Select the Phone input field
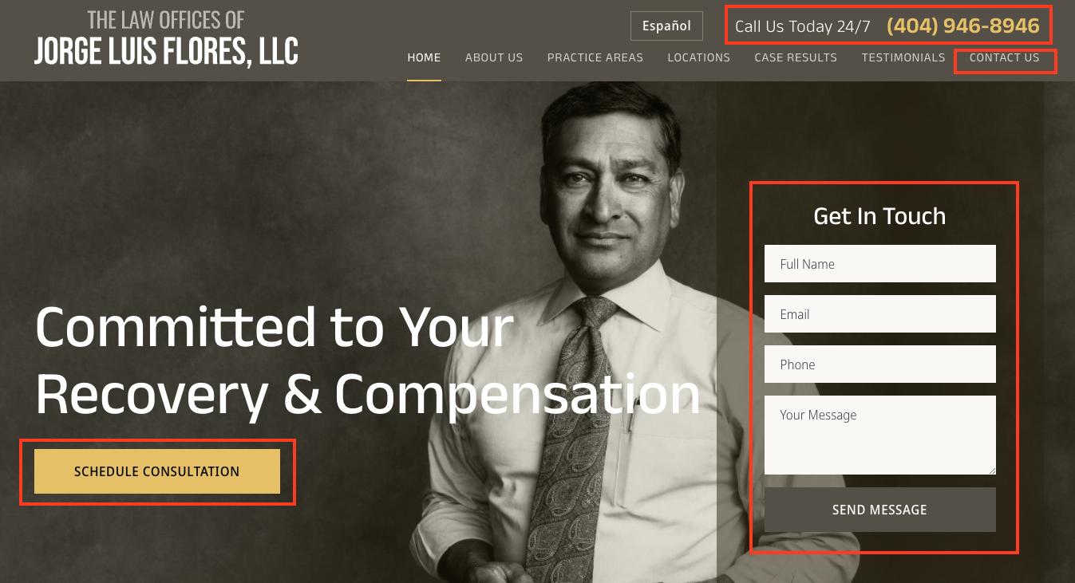The height and width of the screenshot is (583, 1075). tap(880, 364)
